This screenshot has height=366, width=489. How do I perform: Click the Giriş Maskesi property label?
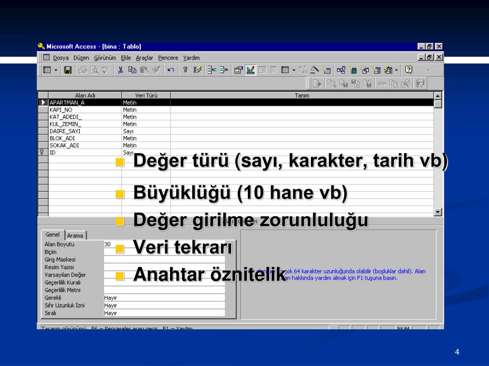(x=60, y=260)
